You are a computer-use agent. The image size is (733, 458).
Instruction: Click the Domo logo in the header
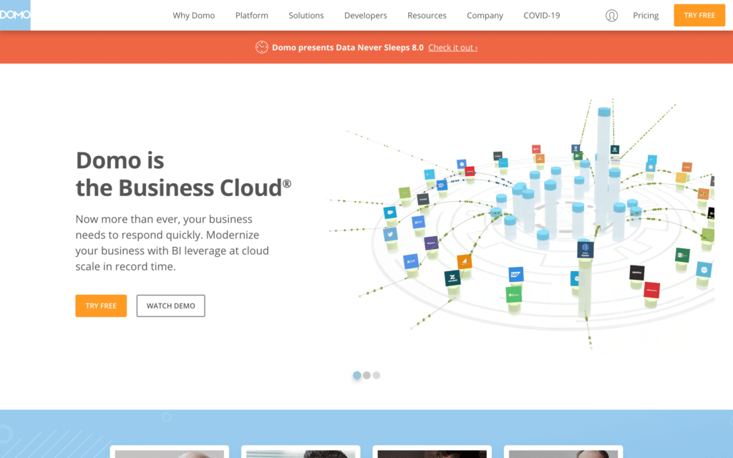(15, 15)
